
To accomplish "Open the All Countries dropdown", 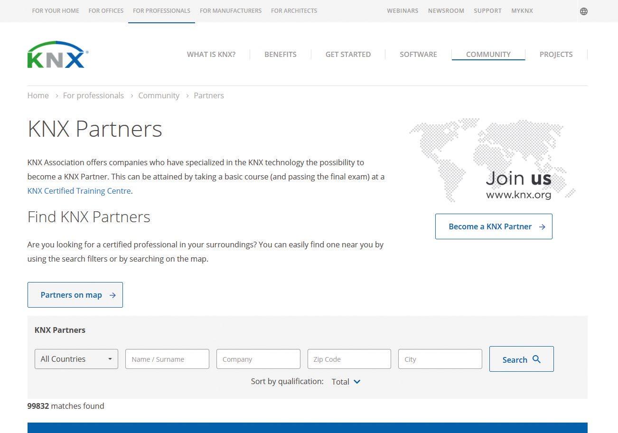I will [x=76, y=359].
